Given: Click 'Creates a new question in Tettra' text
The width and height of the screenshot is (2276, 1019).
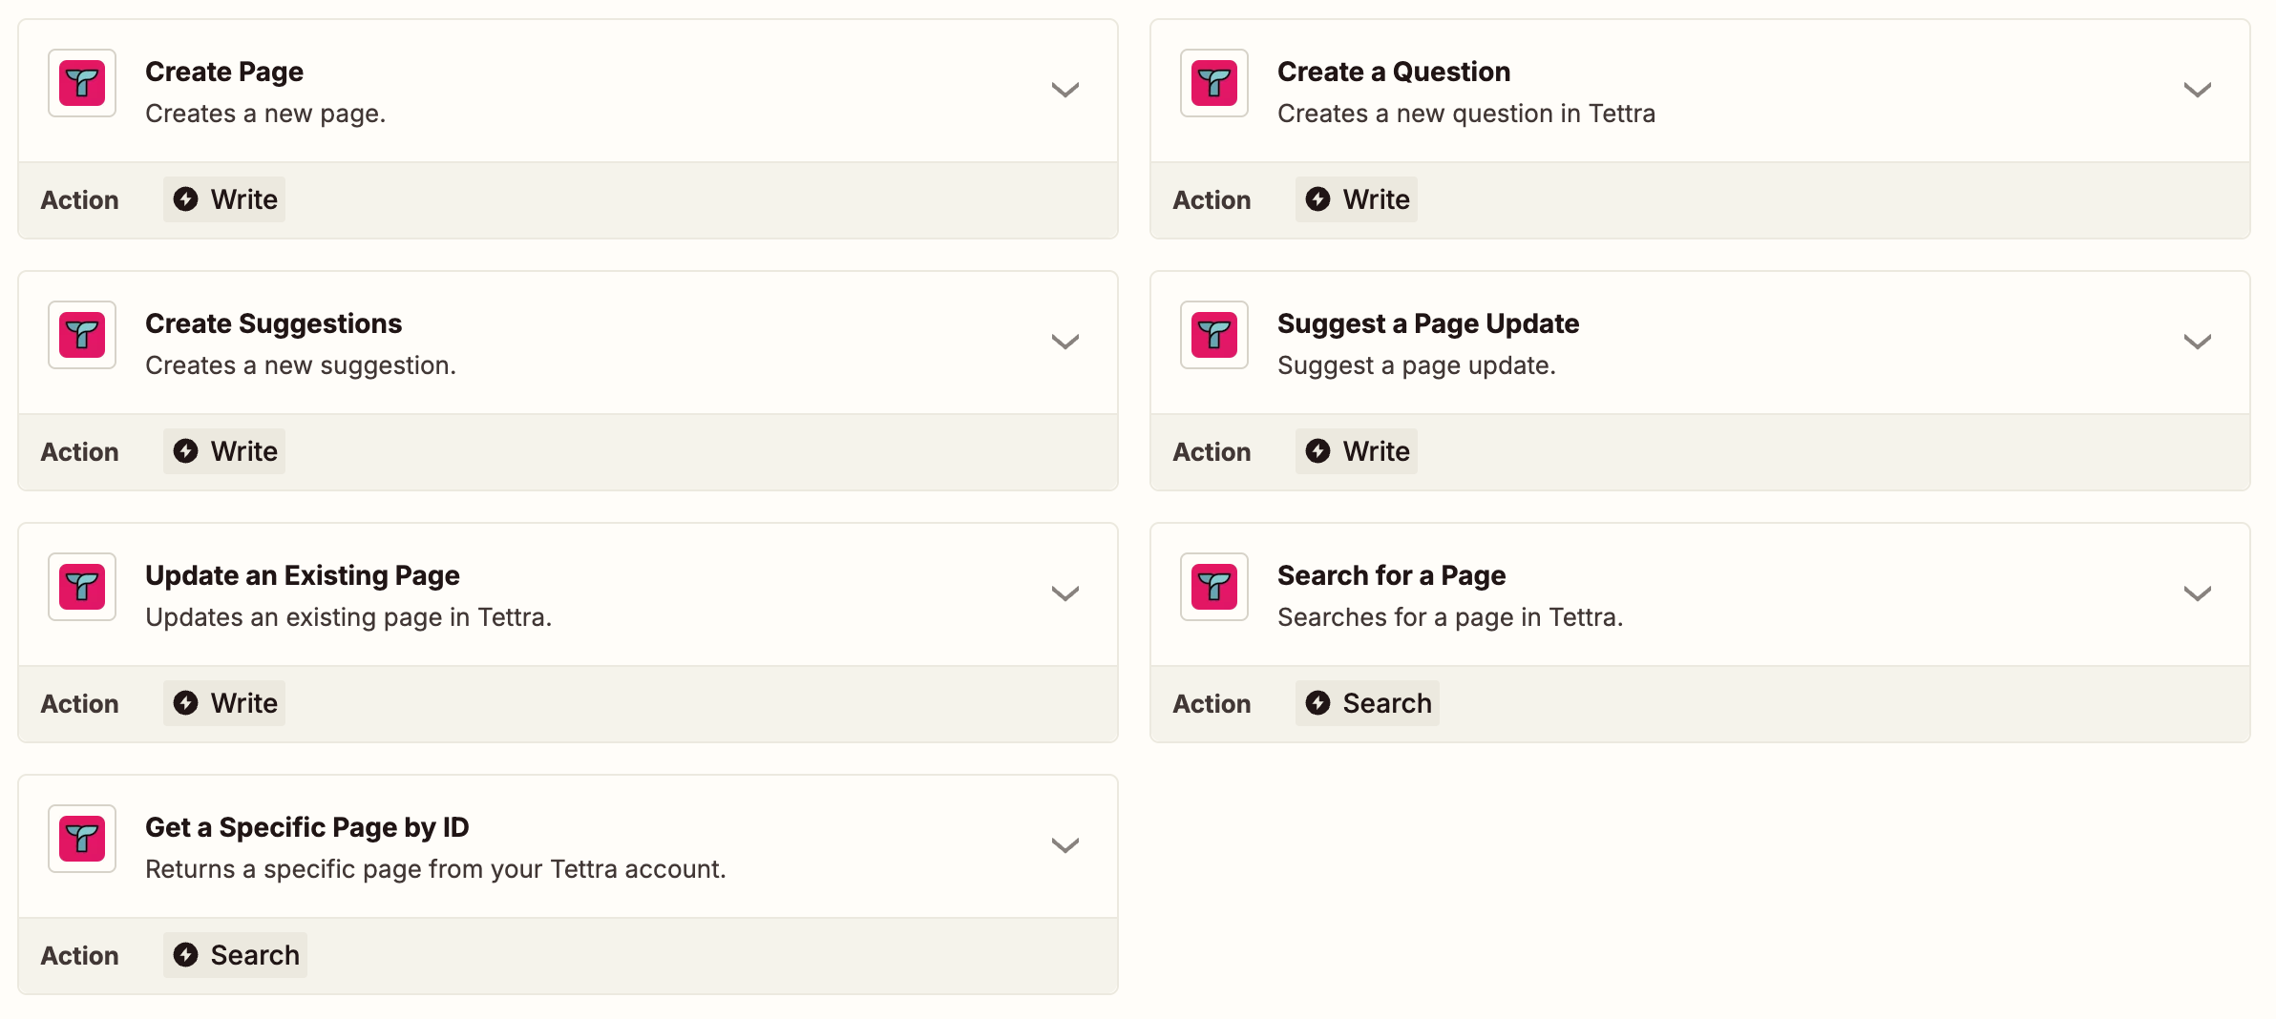Looking at the screenshot, I should coord(1466,114).
